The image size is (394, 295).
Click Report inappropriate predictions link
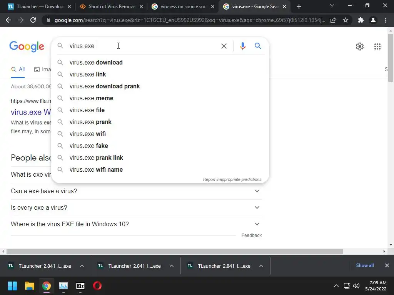[x=232, y=180]
